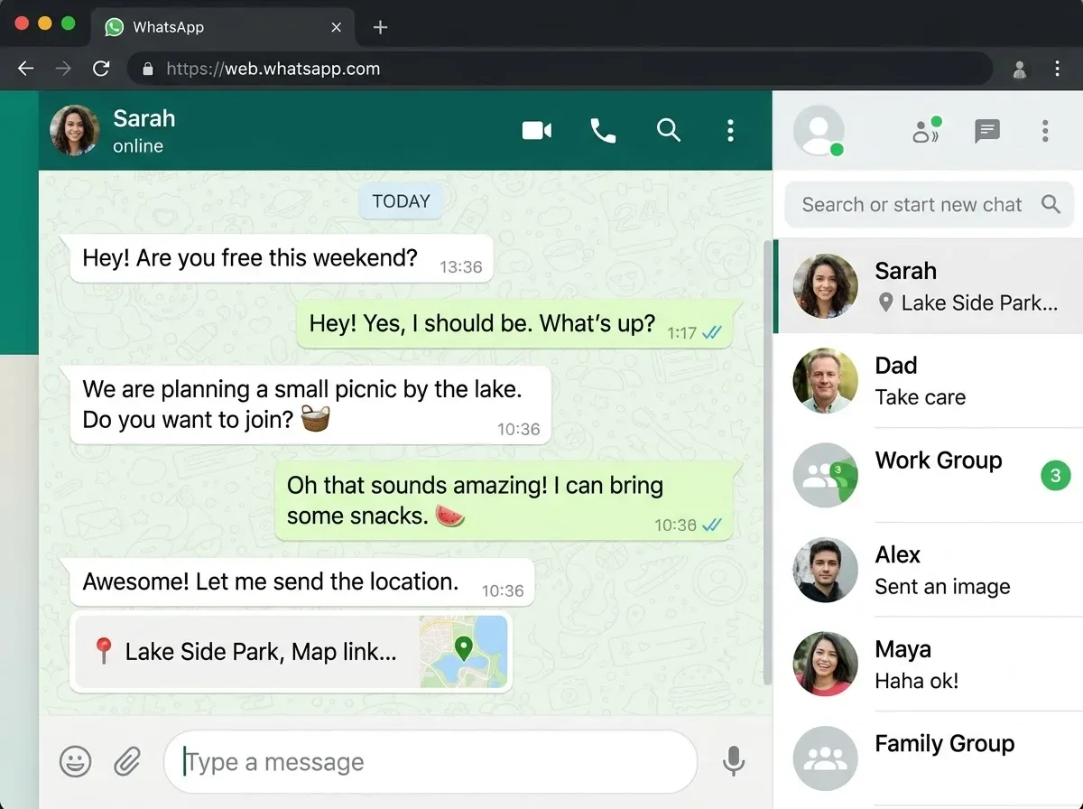This screenshot has width=1083, height=809.
Task: Close the WhatsApp browser tab
Action: [337, 27]
